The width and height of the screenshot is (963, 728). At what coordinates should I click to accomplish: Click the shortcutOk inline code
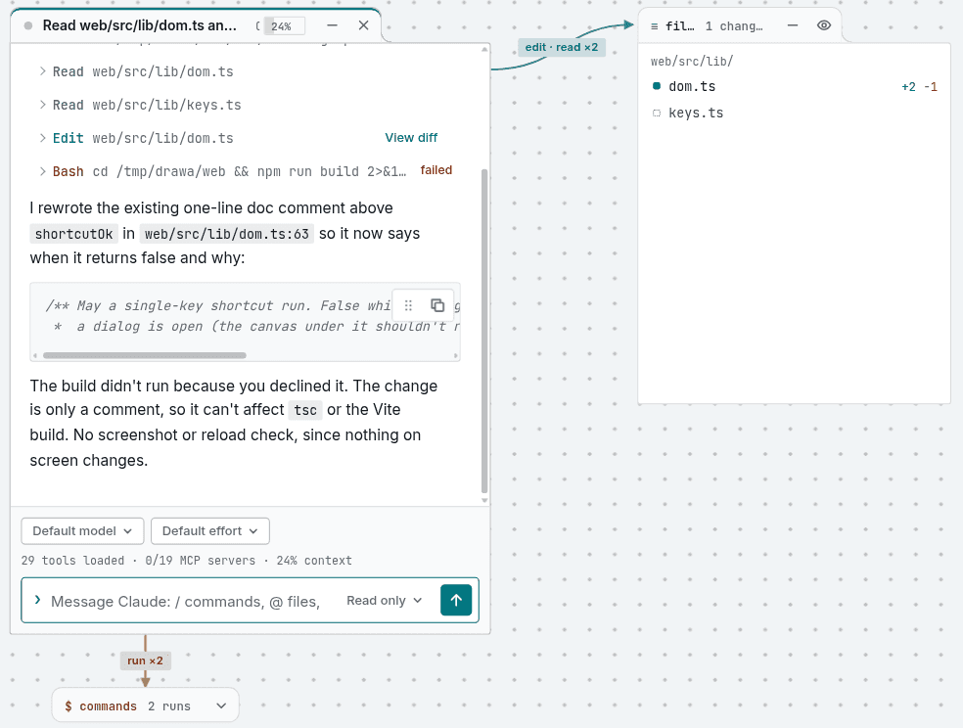pyautogui.click(x=73, y=234)
